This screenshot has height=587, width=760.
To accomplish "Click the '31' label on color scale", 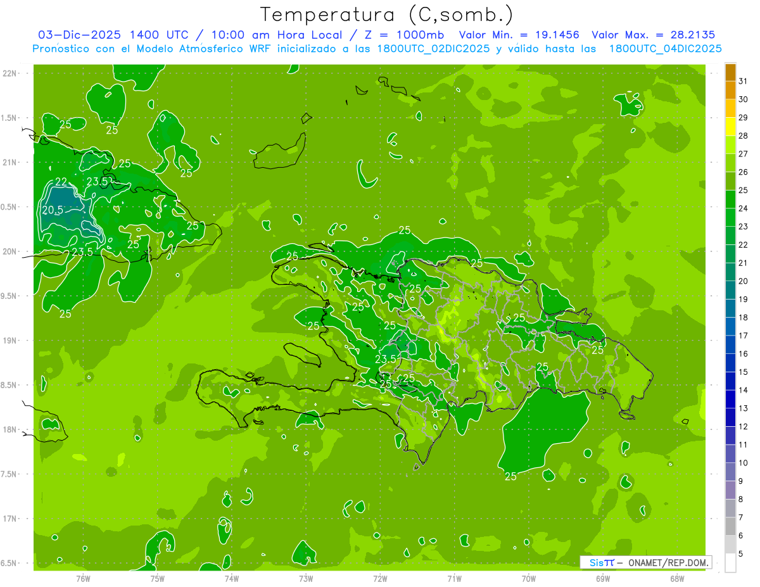I will (743, 81).
